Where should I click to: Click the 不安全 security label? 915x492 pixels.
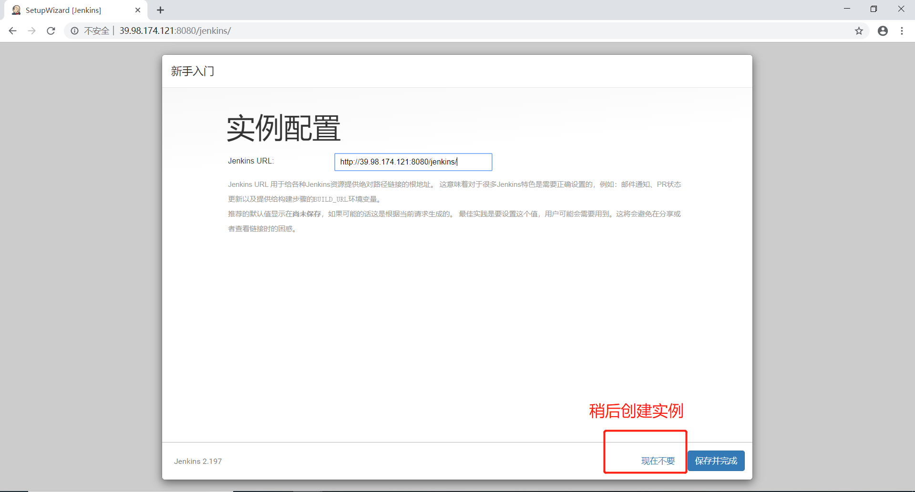pyautogui.click(x=97, y=31)
